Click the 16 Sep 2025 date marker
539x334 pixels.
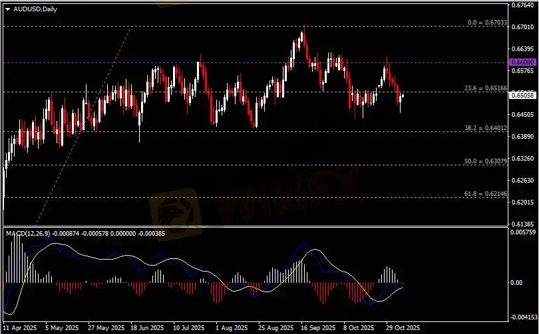tap(313, 327)
